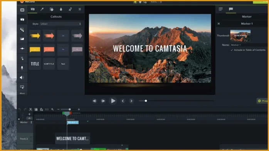The width and height of the screenshot is (269, 151).
Task: Collapse the marker track chevron
Action: (29, 118)
